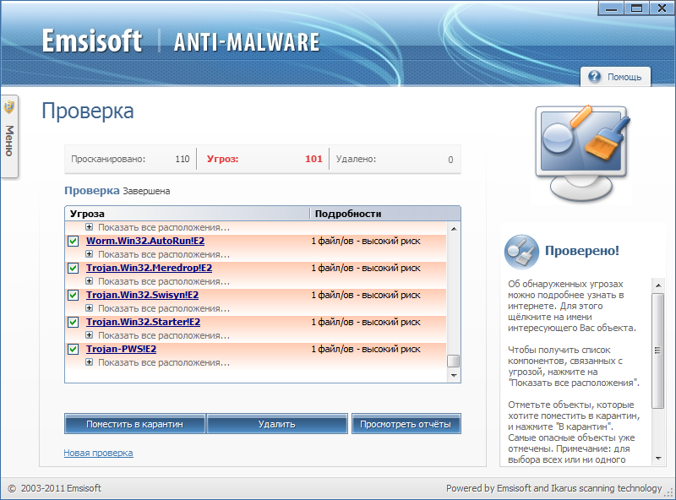This screenshot has width=676, height=500.
Task: Uncheck the Trojan.Win32.Meredrop!E2 checkbox
Action: 74,269
